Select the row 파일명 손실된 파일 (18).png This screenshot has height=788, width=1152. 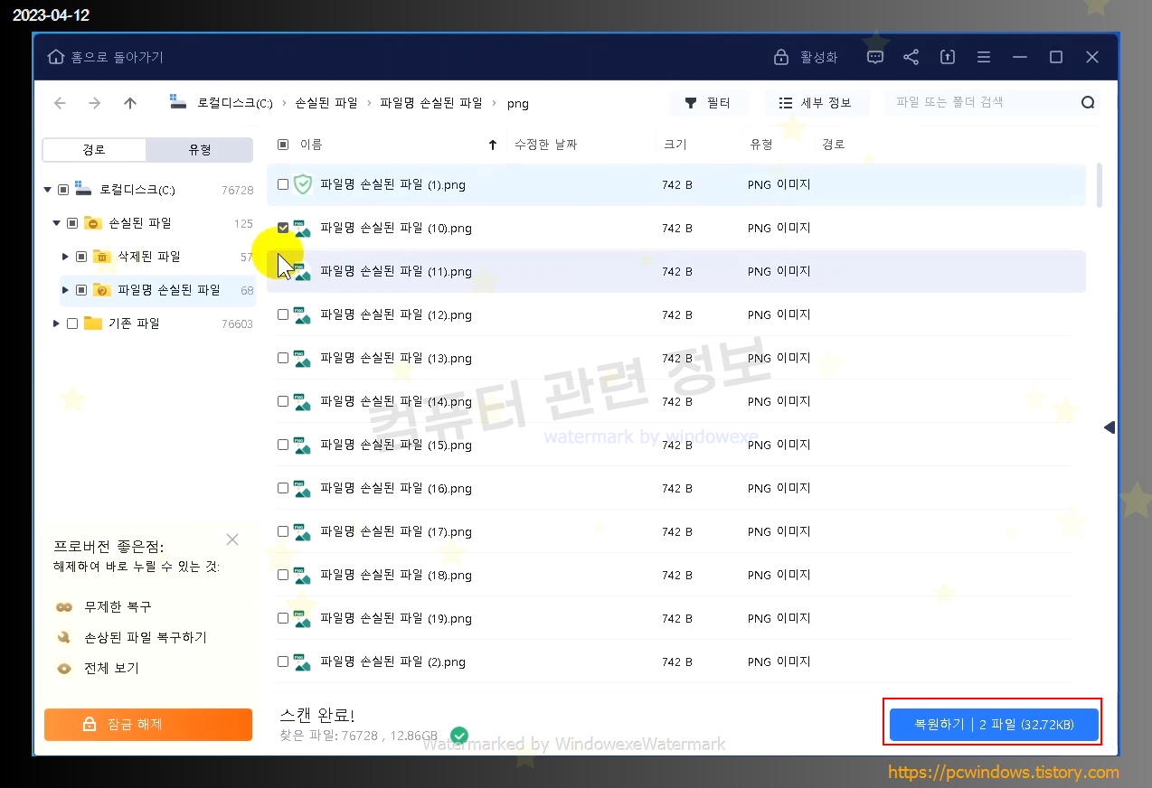(x=676, y=575)
